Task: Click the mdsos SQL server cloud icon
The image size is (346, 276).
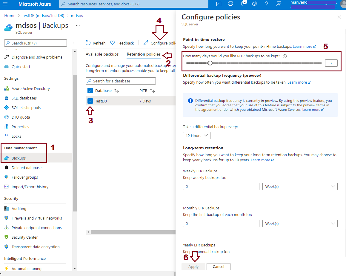Action: pyautogui.click(x=8, y=28)
